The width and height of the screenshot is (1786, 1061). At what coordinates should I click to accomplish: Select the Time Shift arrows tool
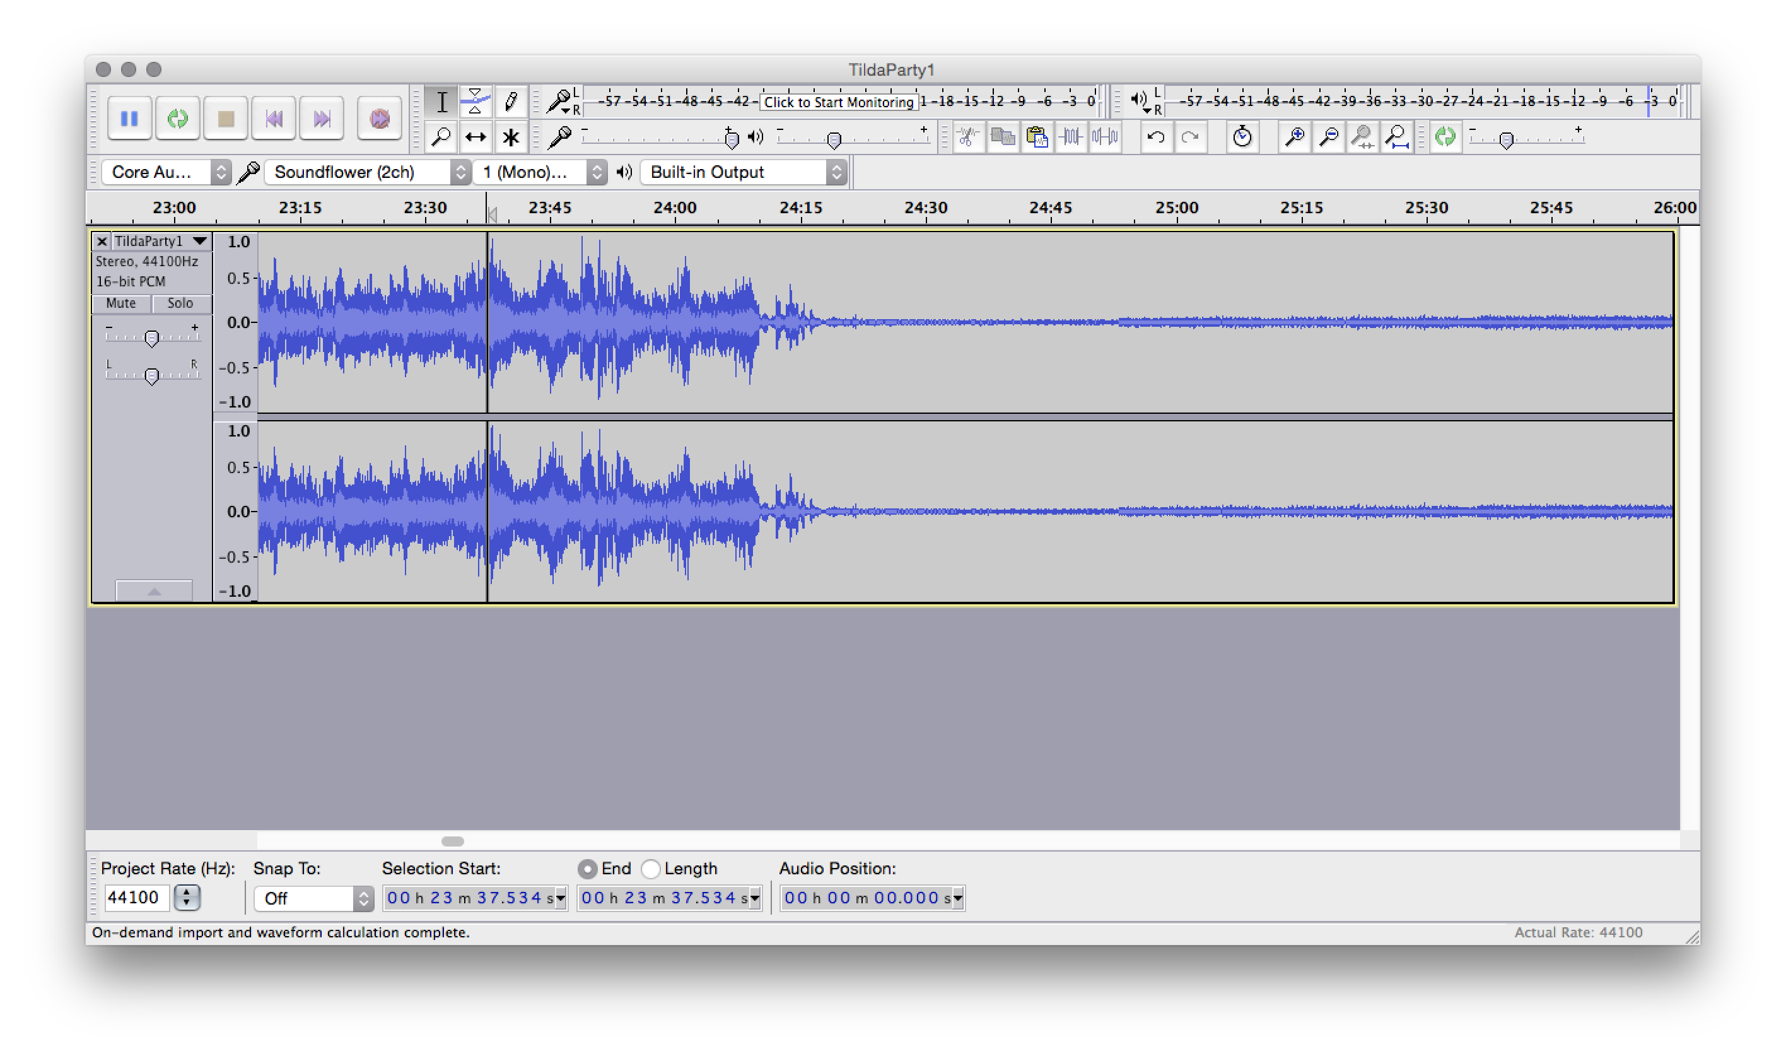point(476,136)
